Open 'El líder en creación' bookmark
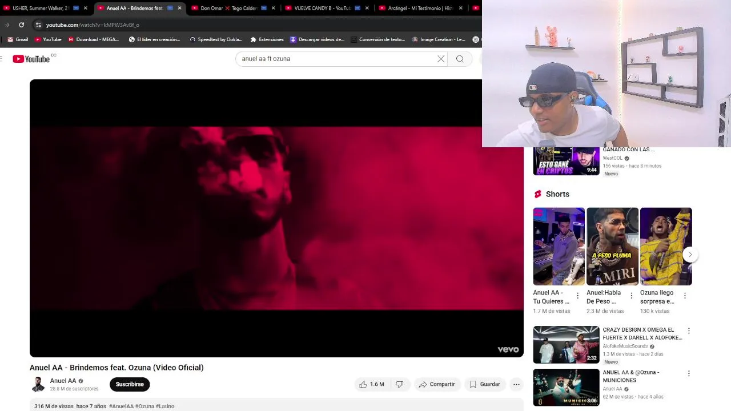 click(154, 39)
